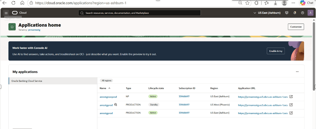316x129 pixels.
Task: Open Active amsstgprod external link icon
Action: click(x=291, y=113)
